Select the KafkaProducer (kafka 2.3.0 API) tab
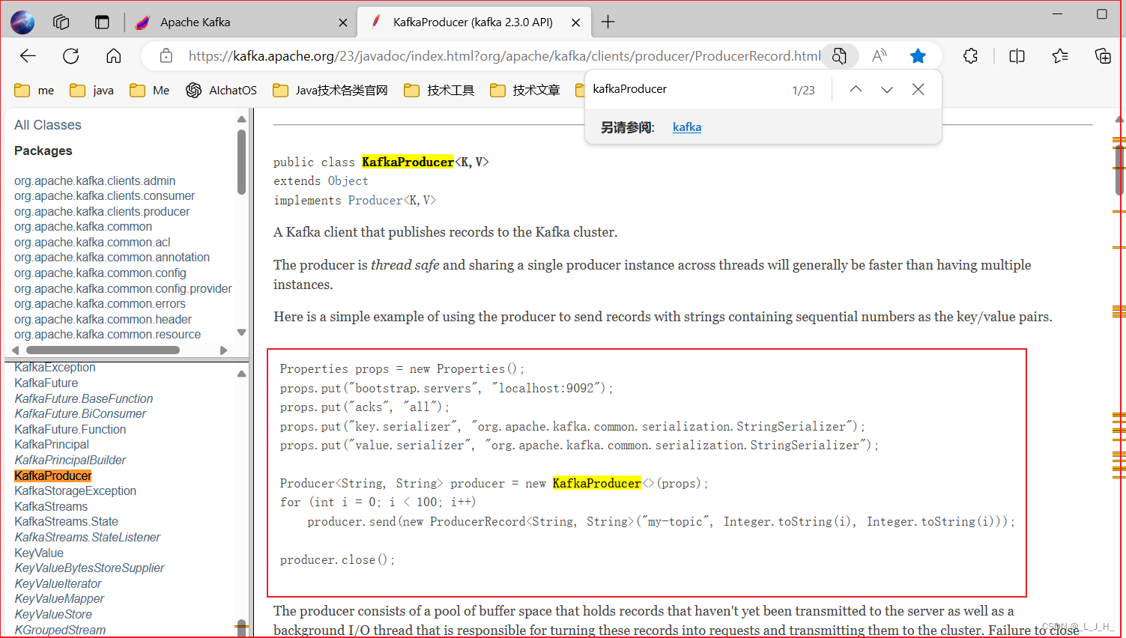The image size is (1126, 638). click(x=473, y=22)
